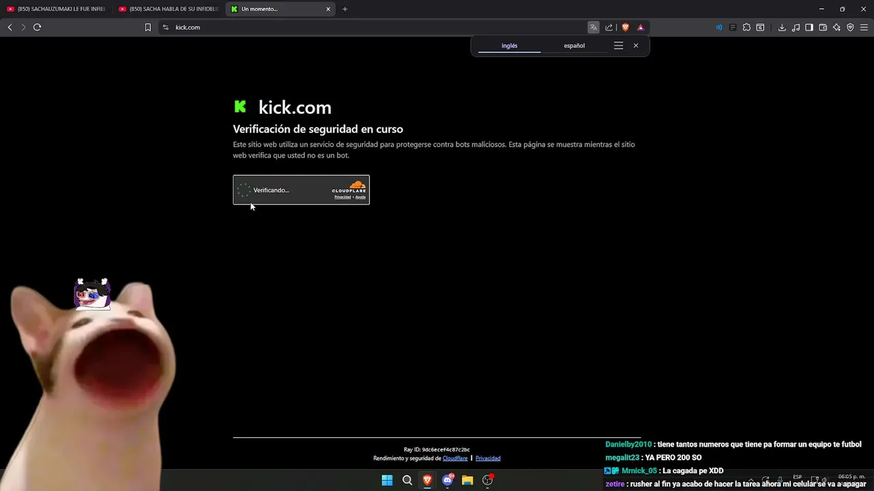Open Windows taskbar search
874x491 pixels.
[x=407, y=480]
